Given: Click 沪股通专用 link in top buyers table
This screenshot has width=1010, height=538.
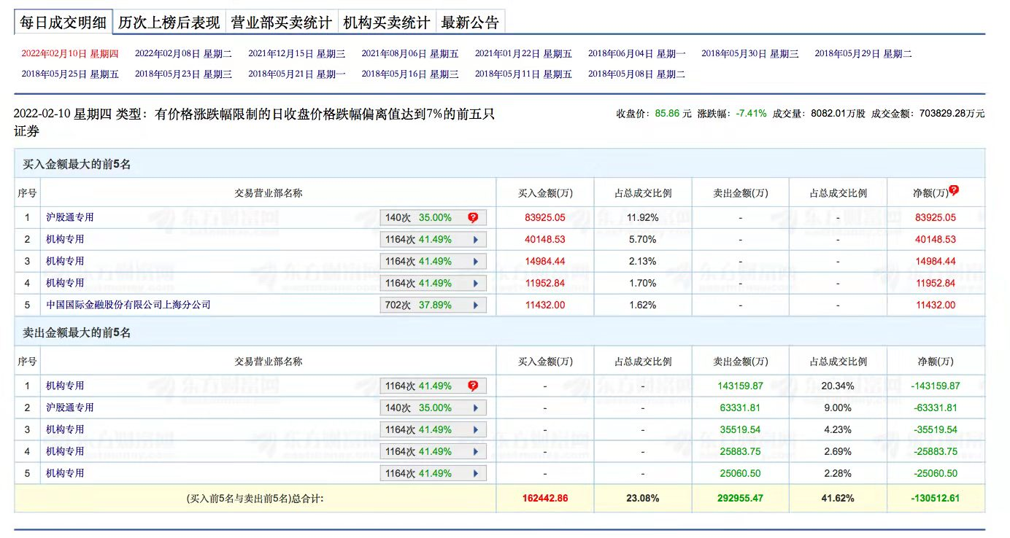Looking at the screenshot, I should click(x=70, y=217).
